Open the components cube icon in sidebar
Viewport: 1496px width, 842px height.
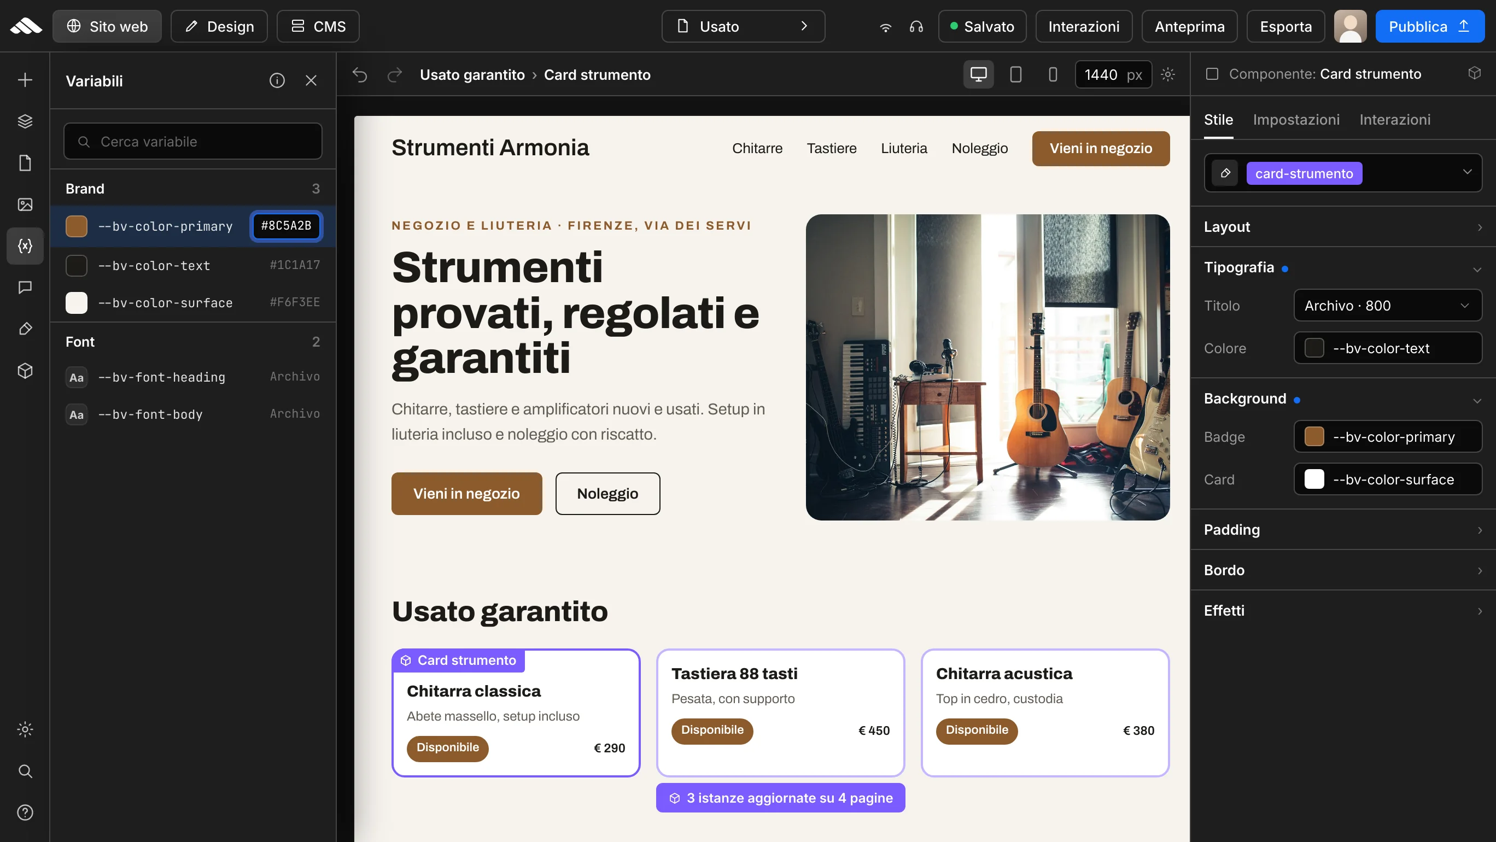click(x=25, y=371)
